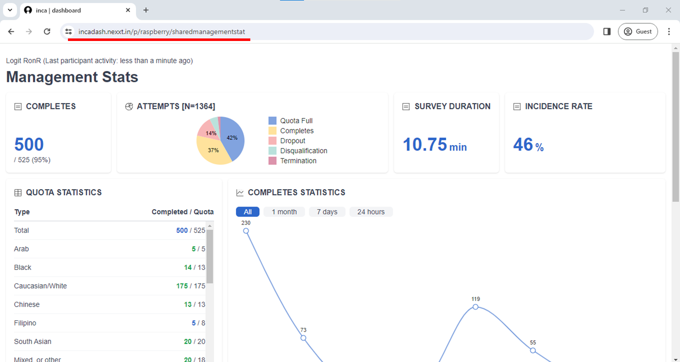
Task: Close the inca dashboard tab
Action: point(128,10)
